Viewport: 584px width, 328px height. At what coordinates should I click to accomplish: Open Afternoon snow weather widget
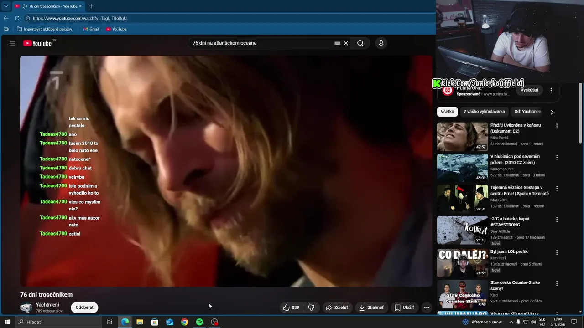coord(482,322)
